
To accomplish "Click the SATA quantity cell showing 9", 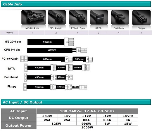I will [x=98, y=33].
